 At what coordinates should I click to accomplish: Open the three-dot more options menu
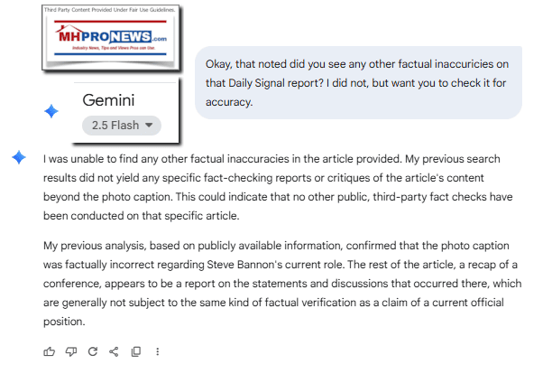point(157,351)
